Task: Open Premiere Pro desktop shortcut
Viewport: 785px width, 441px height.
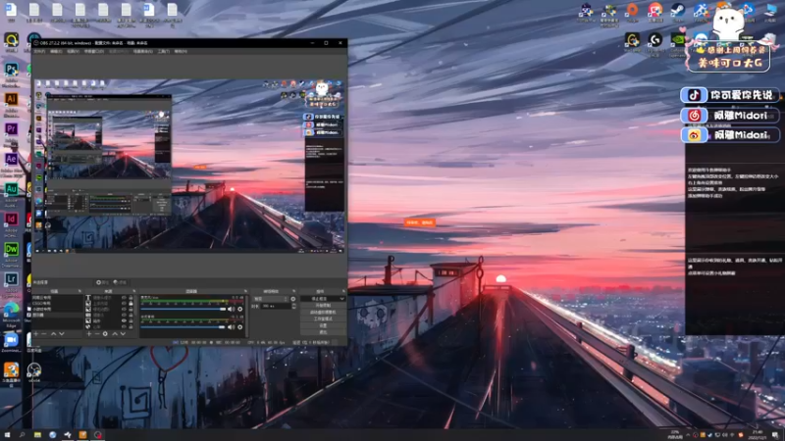Action: click(x=11, y=129)
